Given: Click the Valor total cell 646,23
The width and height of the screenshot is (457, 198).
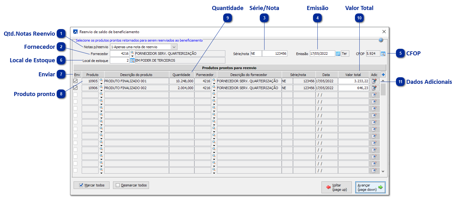Looking at the screenshot, I should [x=353, y=88].
